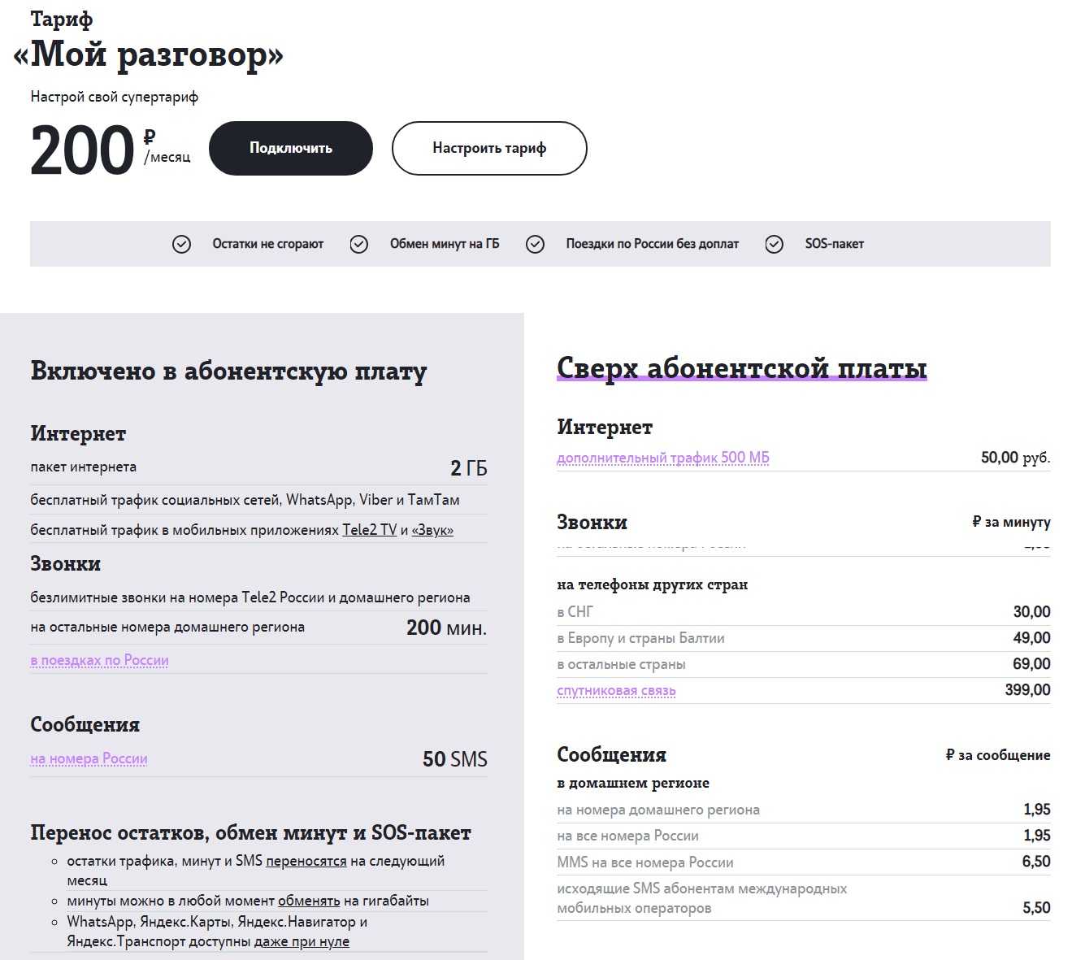Open the 'Tele2 TV' link

(x=369, y=530)
